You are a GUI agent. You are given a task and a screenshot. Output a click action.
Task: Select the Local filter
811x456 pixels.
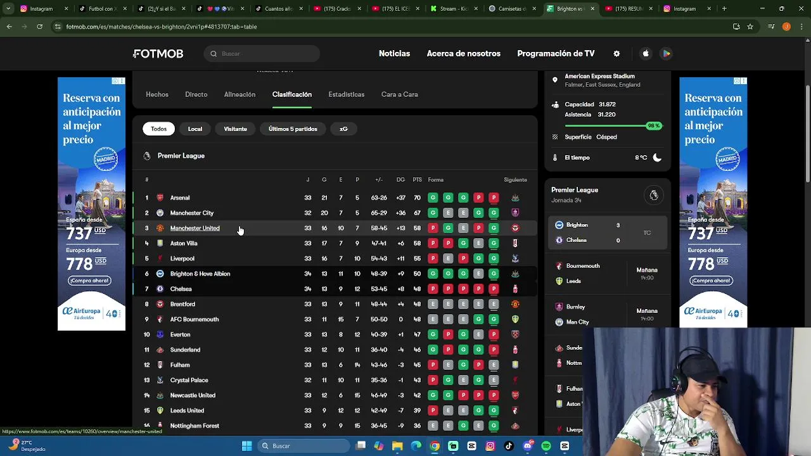(x=195, y=129)
